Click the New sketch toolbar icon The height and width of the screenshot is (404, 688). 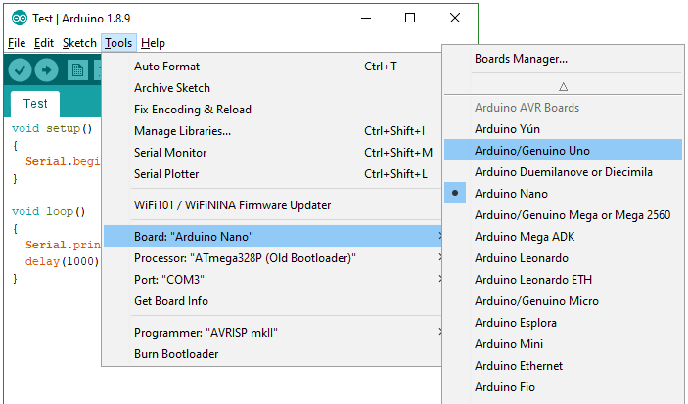coord(77,70)
